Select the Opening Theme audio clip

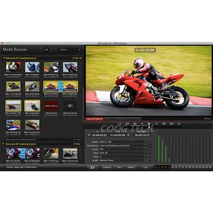[70, 106]
